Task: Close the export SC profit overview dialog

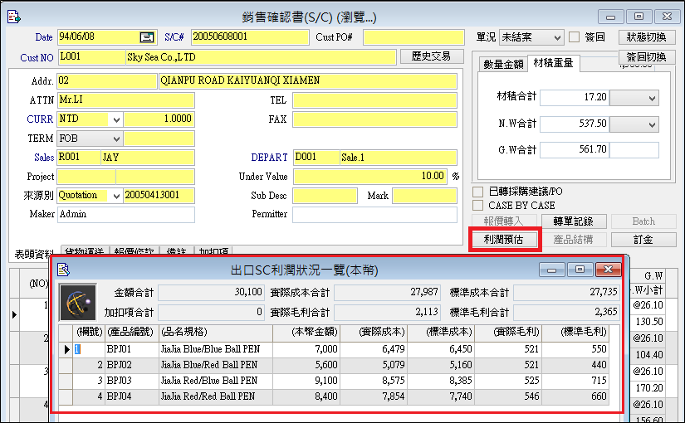Action: [x=608, y=270]
